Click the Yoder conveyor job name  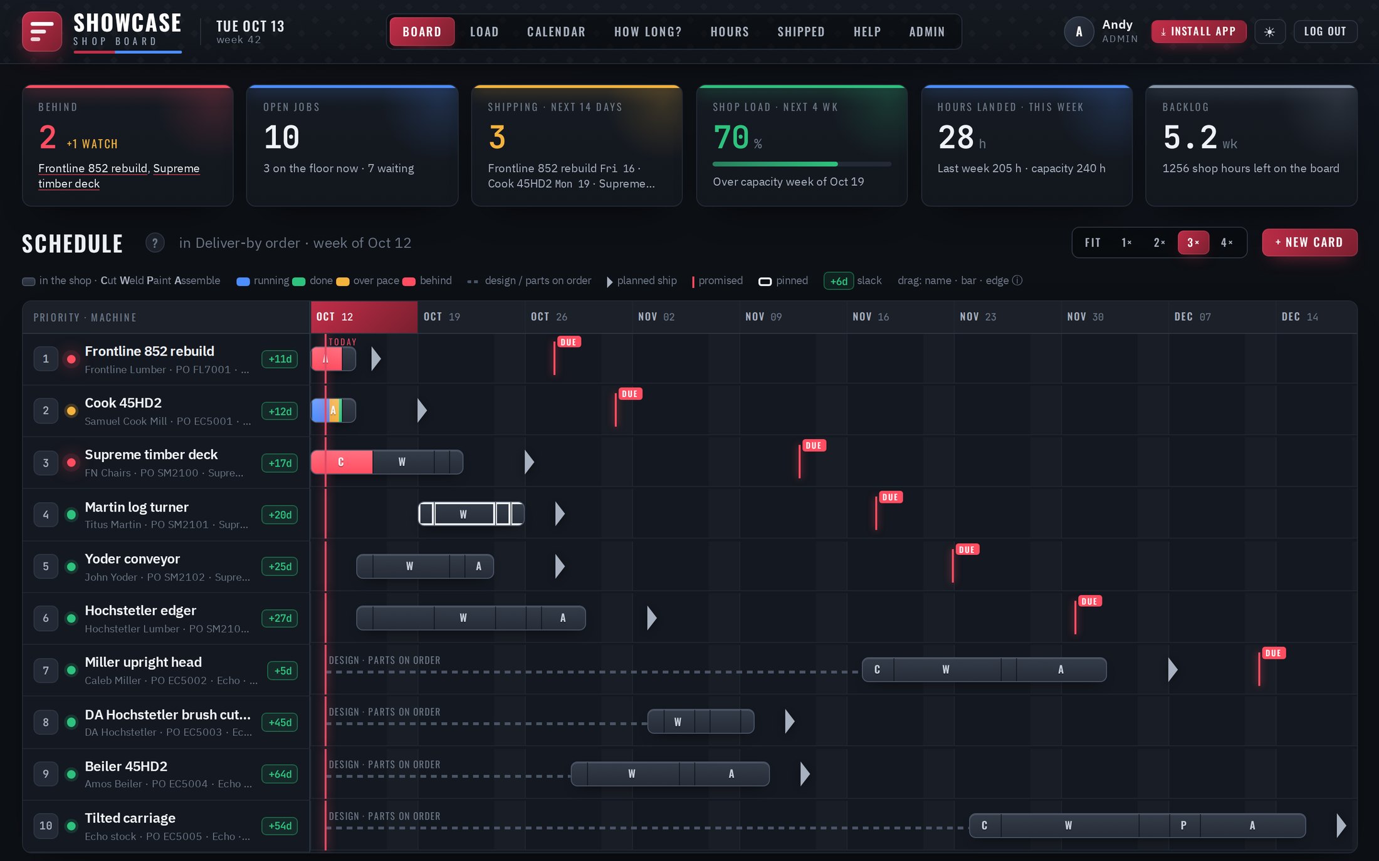tap(132, 559)
